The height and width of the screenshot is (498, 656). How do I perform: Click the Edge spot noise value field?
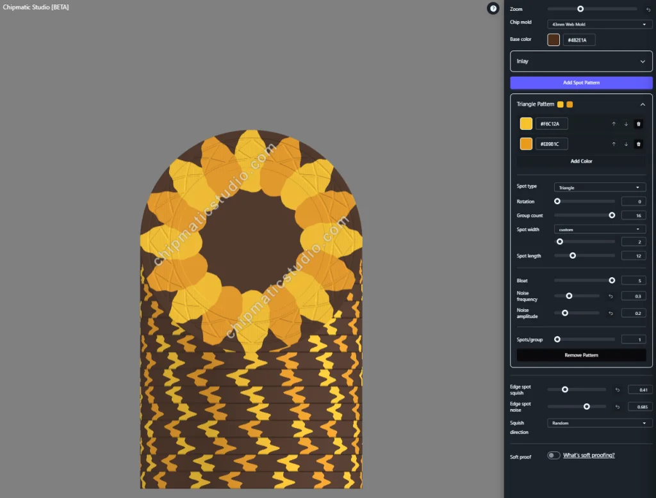pyautogui.click(x=640, y=407)
